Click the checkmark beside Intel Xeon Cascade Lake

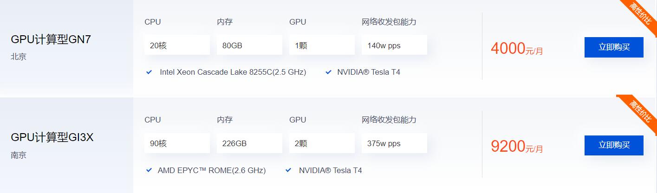click(x=149, y=72)
